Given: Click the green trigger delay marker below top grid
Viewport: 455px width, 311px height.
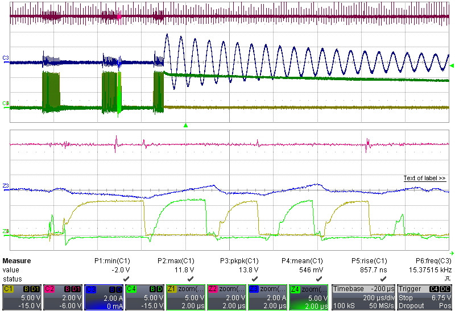Looking at the screenshot, I should coord(186,125).
